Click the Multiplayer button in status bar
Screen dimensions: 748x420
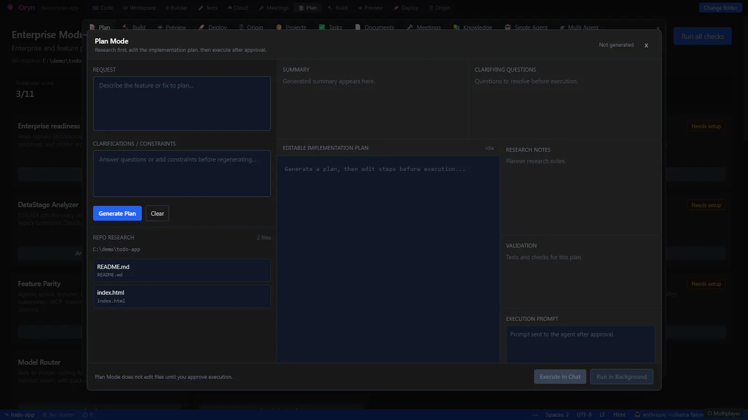(x=724, y=413)
